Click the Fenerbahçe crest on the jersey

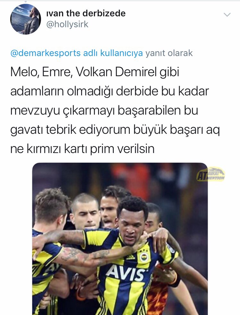tap(144, 257)
